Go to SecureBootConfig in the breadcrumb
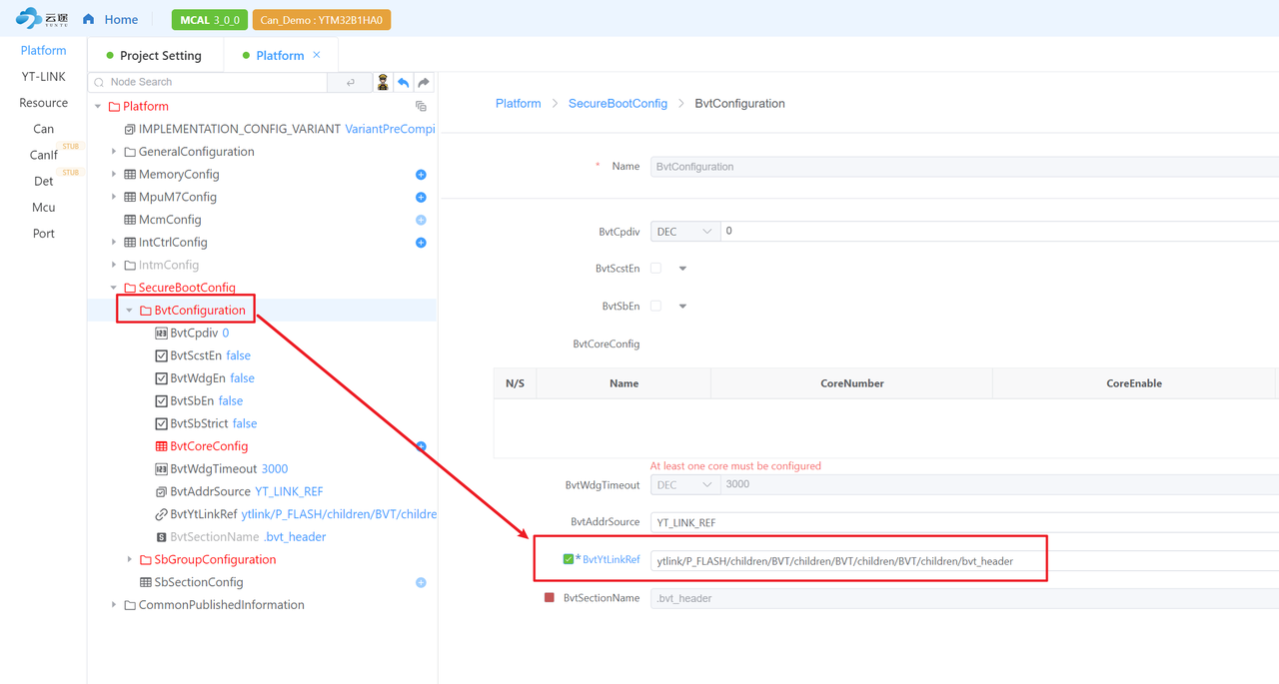This screenshot has width=1279, height=684. pyautogui.click(x=618, y=104)
